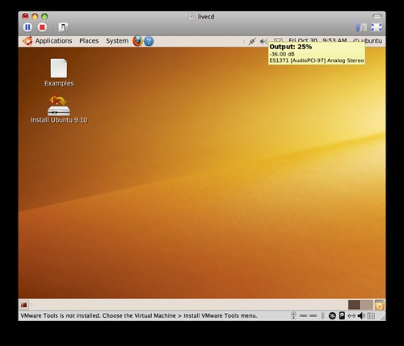Stop the virtual machine with red button
Screen dimensions: 404x346
[42, 27]
